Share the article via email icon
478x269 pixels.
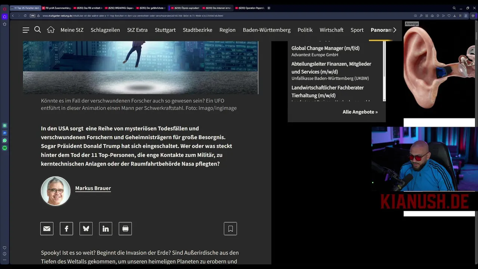pyautogui.click(x=47, y=229)
